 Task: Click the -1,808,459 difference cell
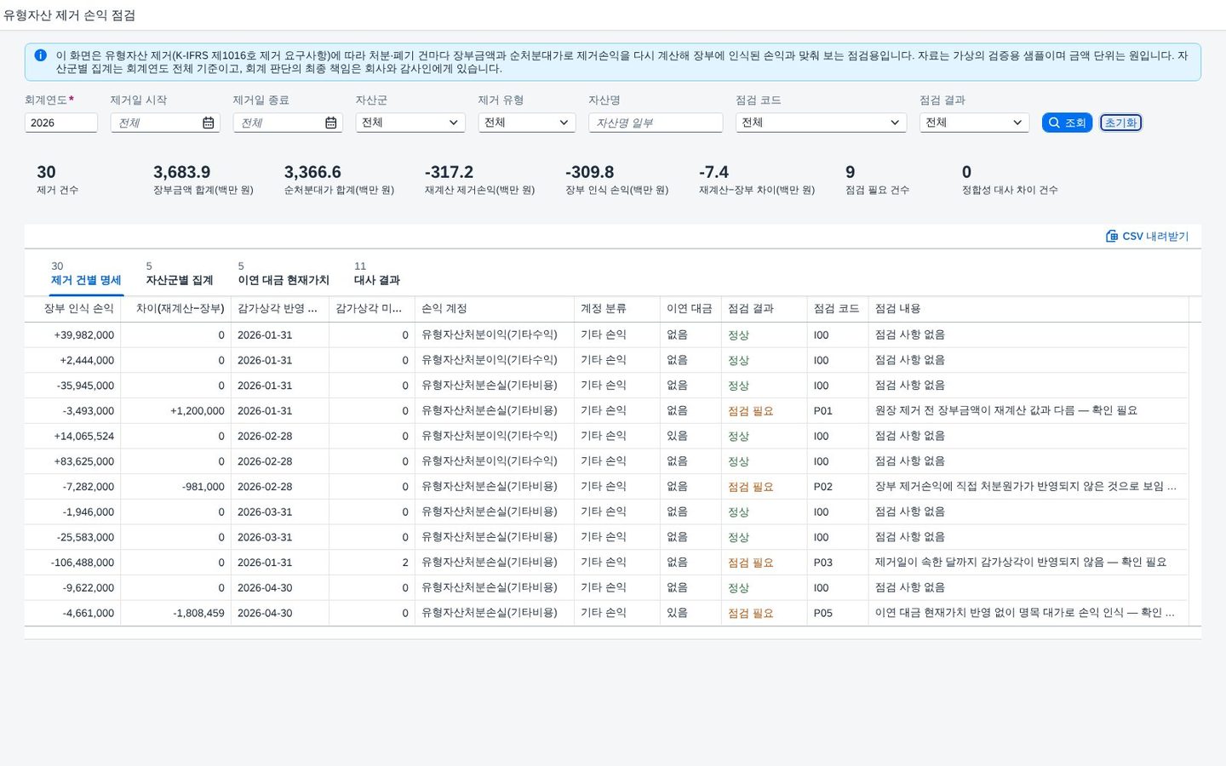point(176,613)
